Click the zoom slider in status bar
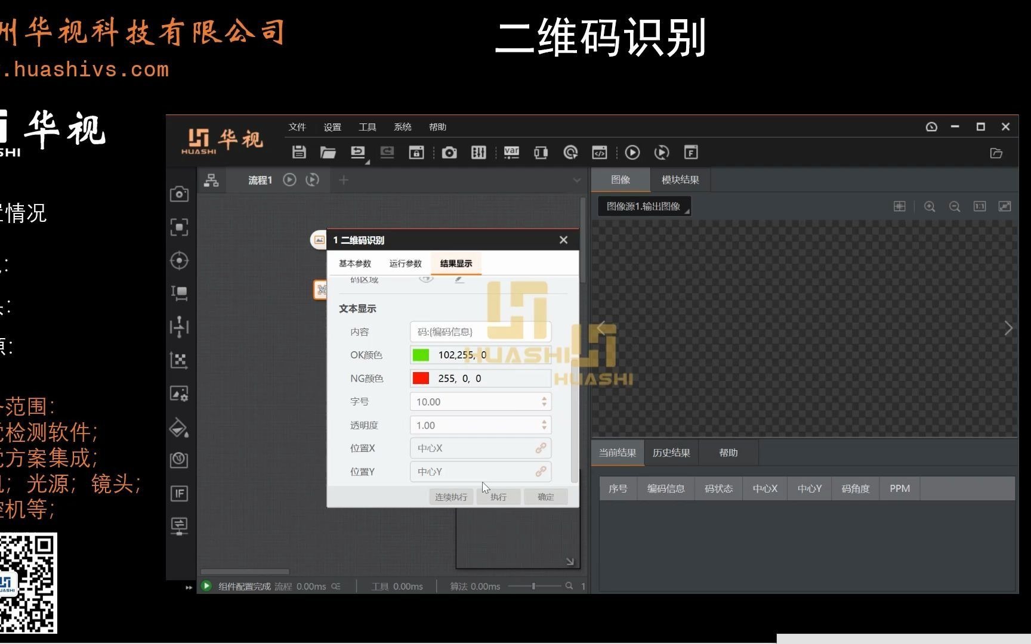This screenshot has height=644, width=1031. pyautogui.click(x=533, y=586)
